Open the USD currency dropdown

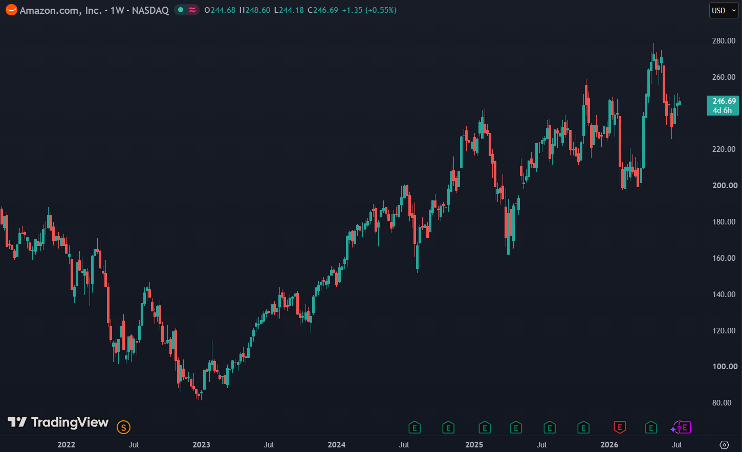(724, 10)
